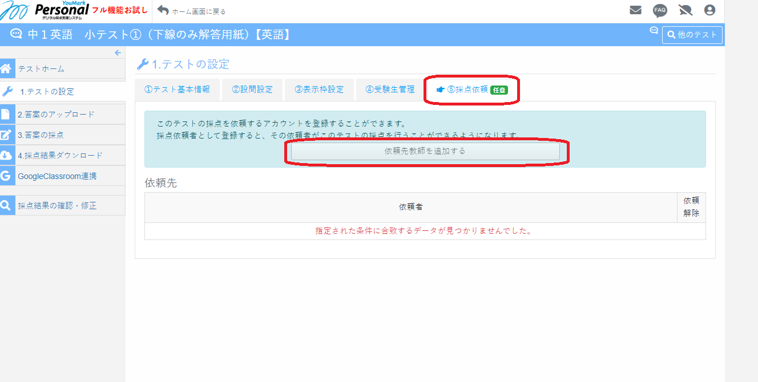Open 採点結果の確認・修正 in the sidebar
The width and height of the screenshot is (758, 382).
57,206
